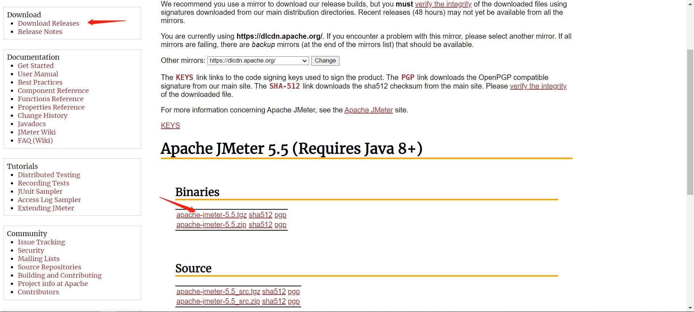Expand the Other mirrors dropdown

(258, 61)
